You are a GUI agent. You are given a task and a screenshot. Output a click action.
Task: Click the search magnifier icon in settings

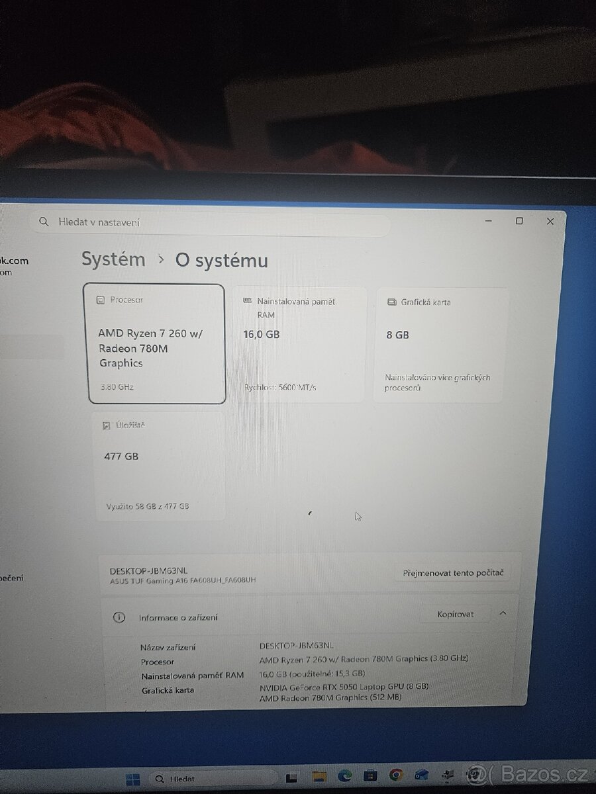coord(44,222)
